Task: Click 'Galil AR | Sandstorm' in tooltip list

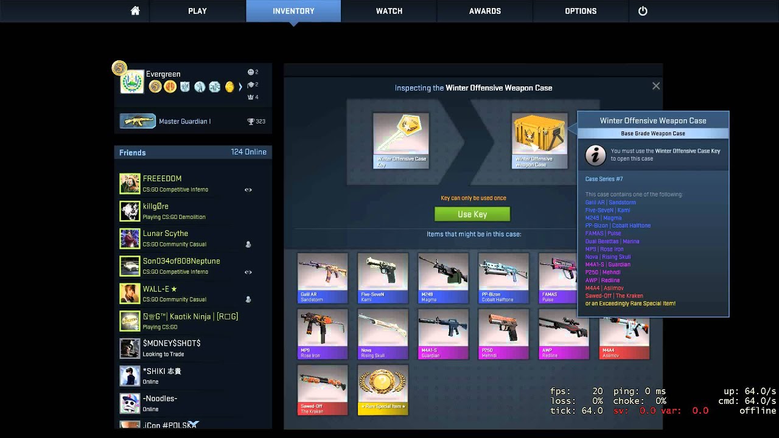Action: [x=610, y=202]
